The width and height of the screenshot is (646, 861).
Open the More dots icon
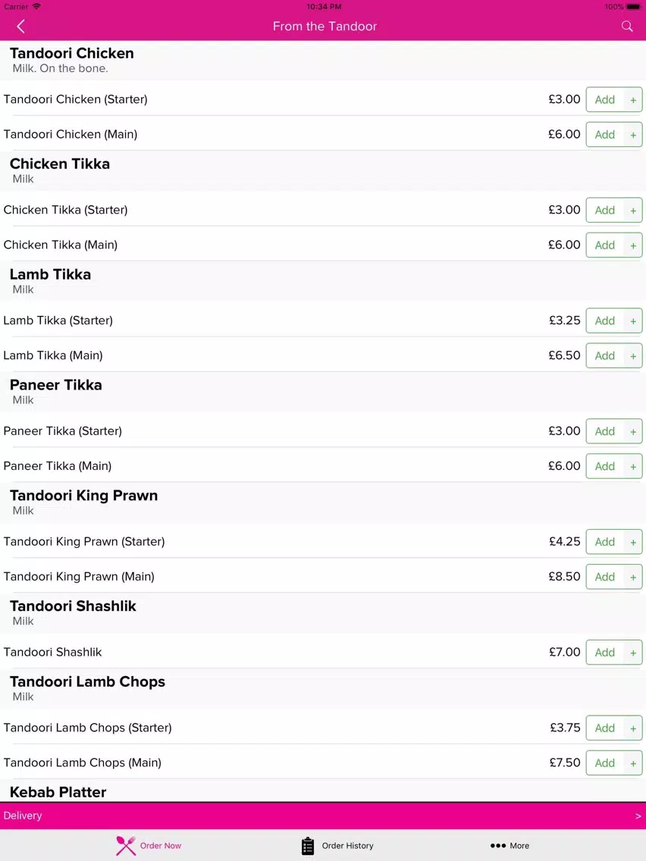497,846
